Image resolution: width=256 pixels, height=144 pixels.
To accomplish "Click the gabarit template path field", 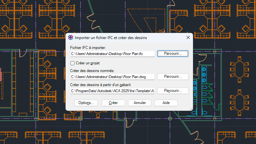I will tap(113, 91).
